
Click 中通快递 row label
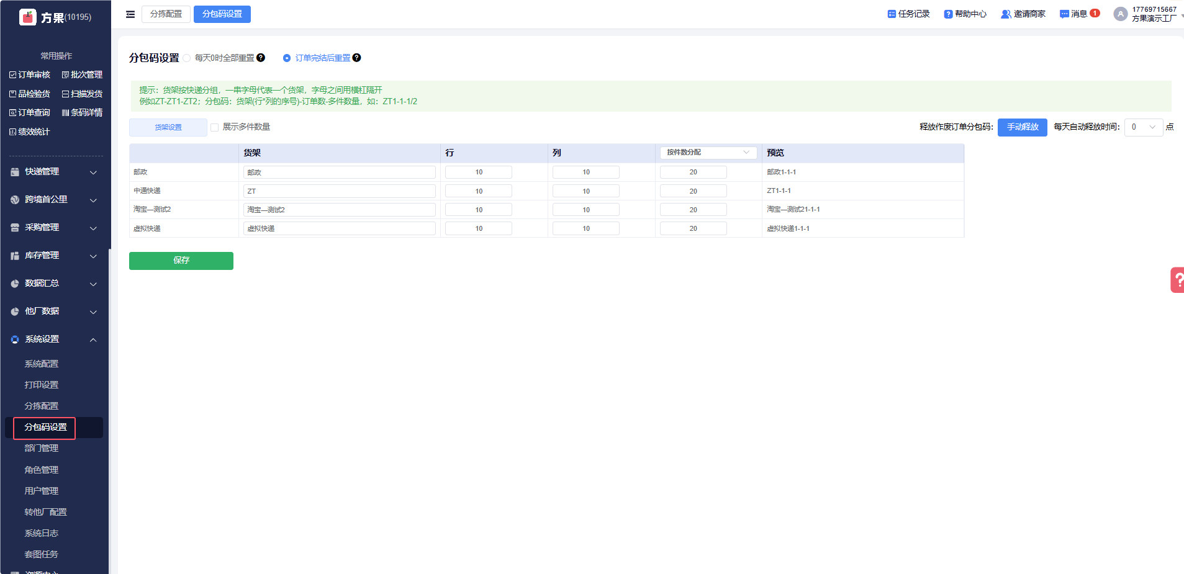point(147,191)
